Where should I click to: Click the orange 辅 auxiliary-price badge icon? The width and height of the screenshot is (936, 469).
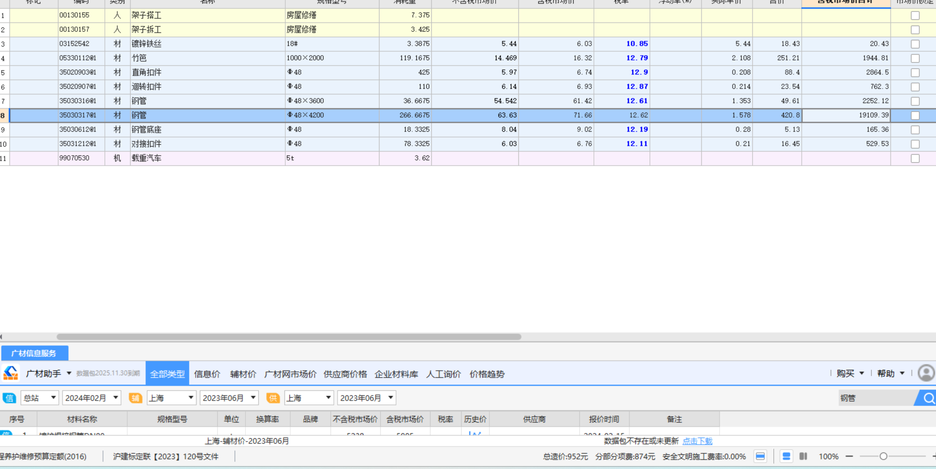point(136,398)
